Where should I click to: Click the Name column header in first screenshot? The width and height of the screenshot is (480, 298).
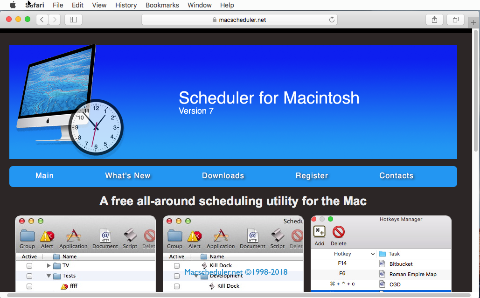[x=70, y=256]
